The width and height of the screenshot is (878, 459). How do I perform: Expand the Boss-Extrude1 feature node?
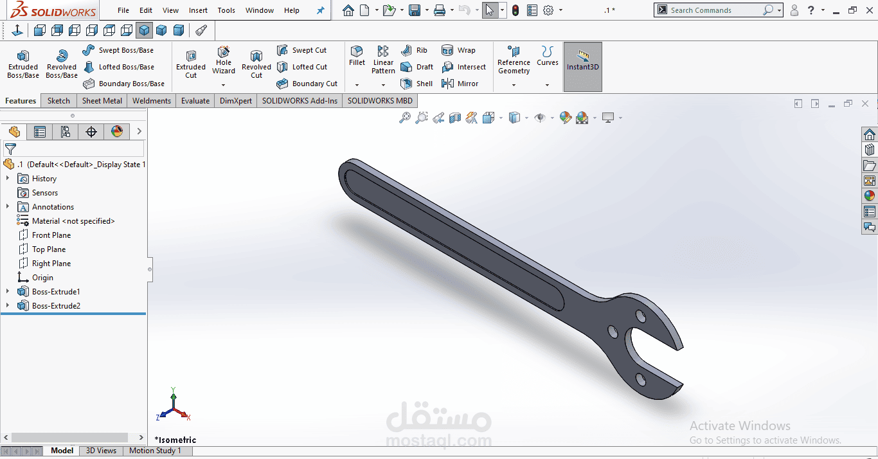[x=8, y=292]
